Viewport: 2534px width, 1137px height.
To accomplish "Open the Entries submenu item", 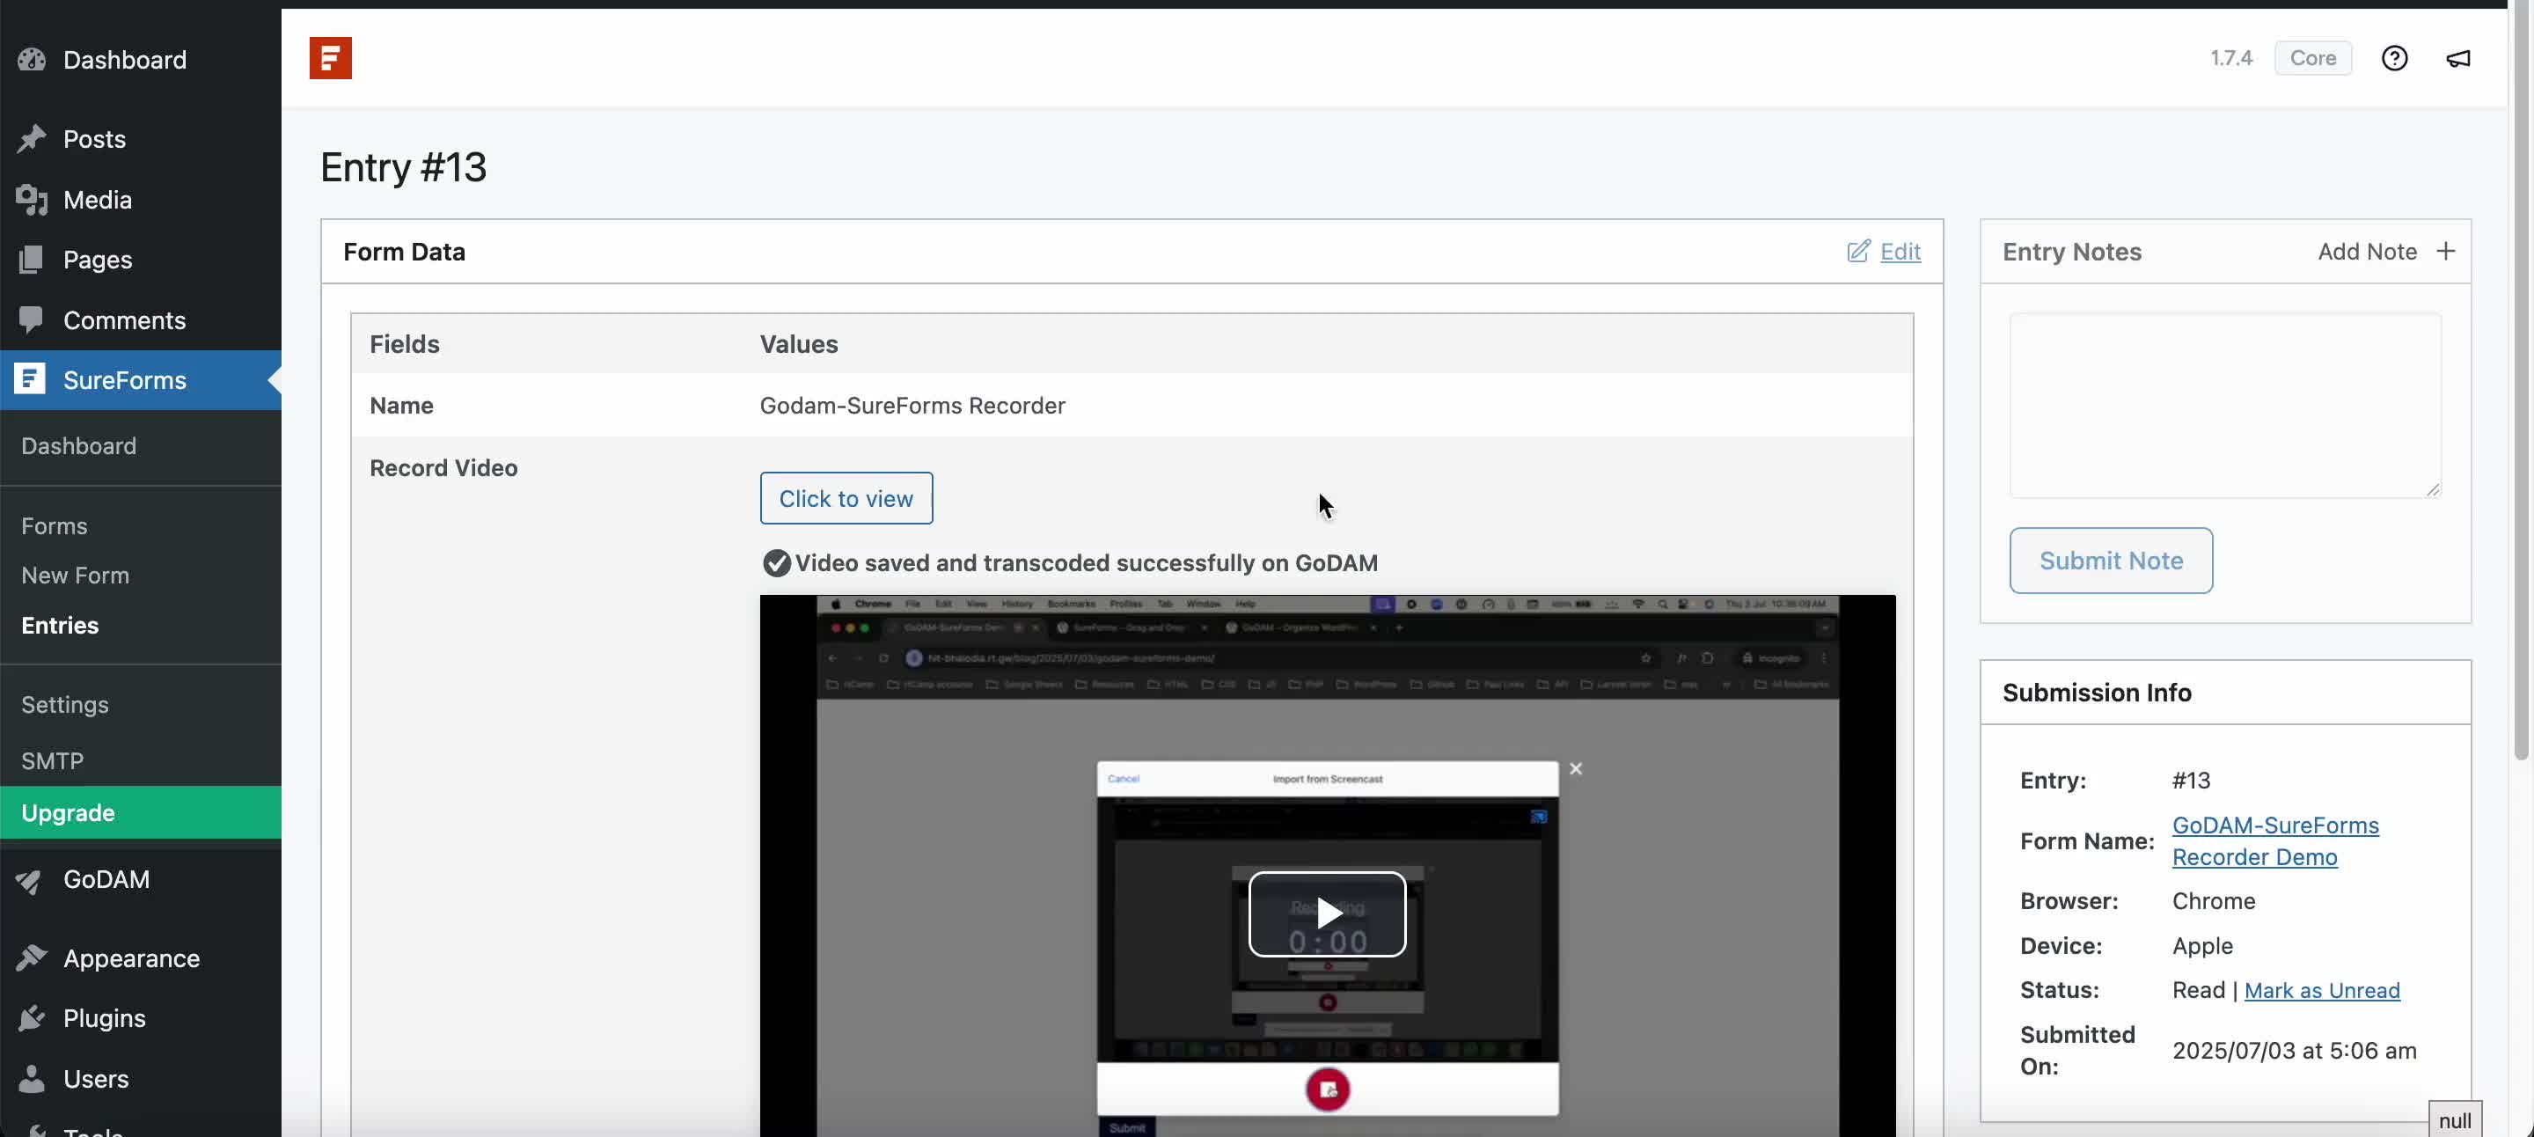I will pyautogui.click(x=60, y=625).
